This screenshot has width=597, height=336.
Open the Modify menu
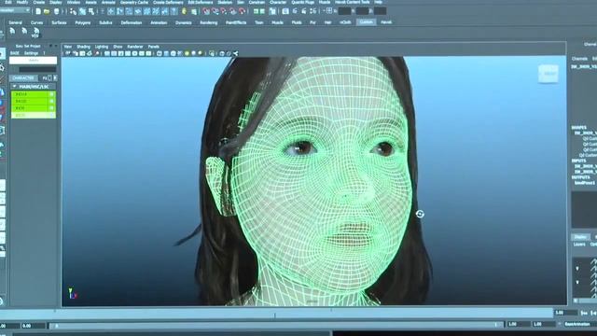[22, 2]
